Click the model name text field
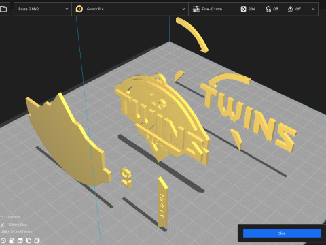The width and height of the screenshot is (326, 245). point(18,225)
